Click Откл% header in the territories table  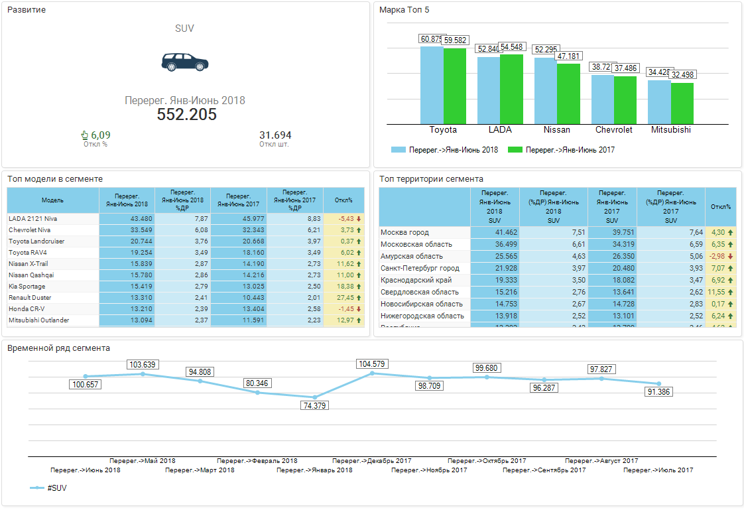pos(720,206)
